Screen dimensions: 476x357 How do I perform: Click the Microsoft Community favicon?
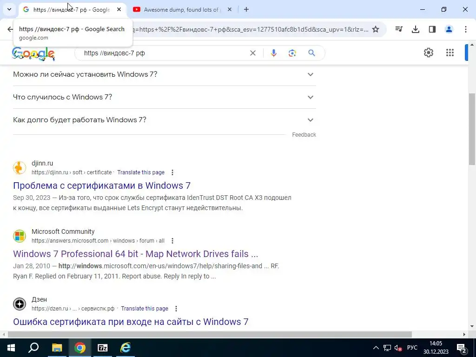[20, 236]
